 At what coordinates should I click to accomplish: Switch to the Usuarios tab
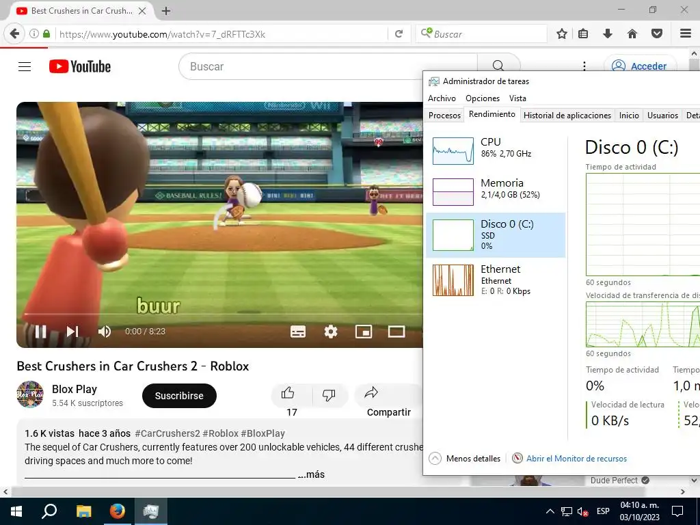click(662, 115)
